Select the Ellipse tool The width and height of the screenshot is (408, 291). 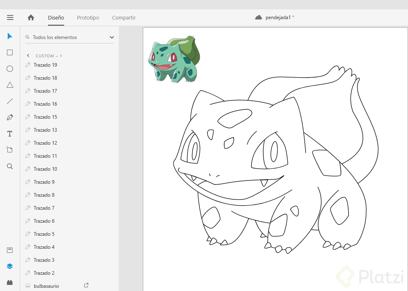pos(10,69)
